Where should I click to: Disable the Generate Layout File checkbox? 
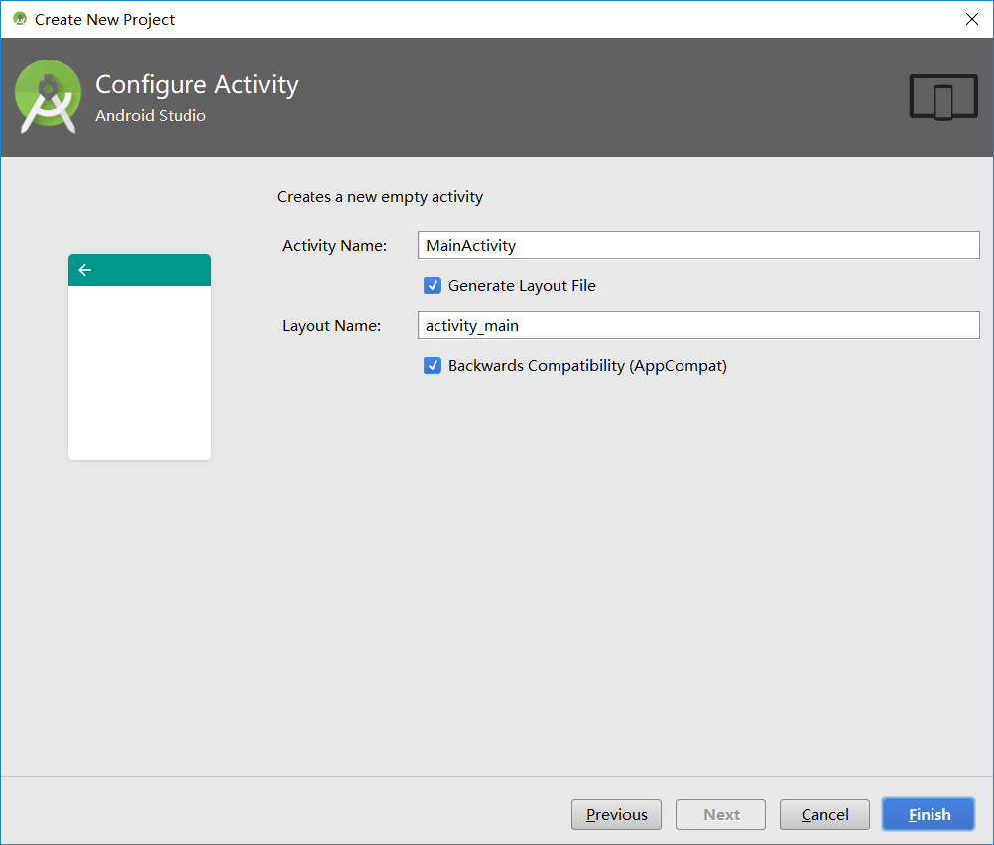[433, 285]
